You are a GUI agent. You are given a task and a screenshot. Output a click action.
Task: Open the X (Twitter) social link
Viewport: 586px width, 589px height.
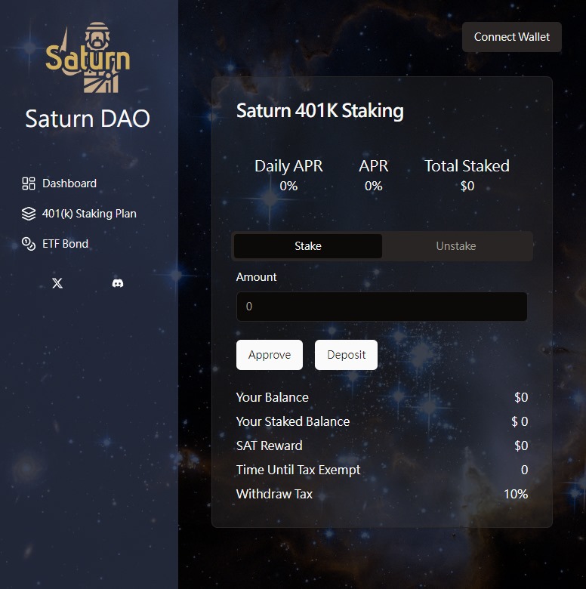[x=57, y=283]
